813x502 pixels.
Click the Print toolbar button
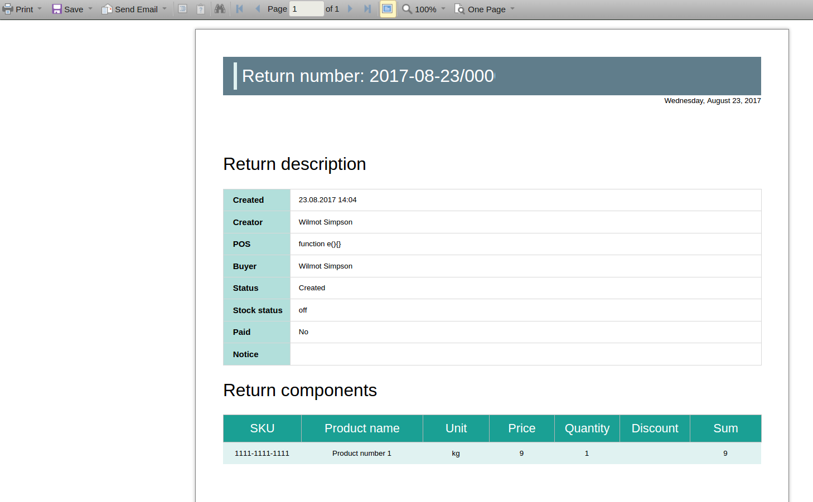tap(18, 9)
